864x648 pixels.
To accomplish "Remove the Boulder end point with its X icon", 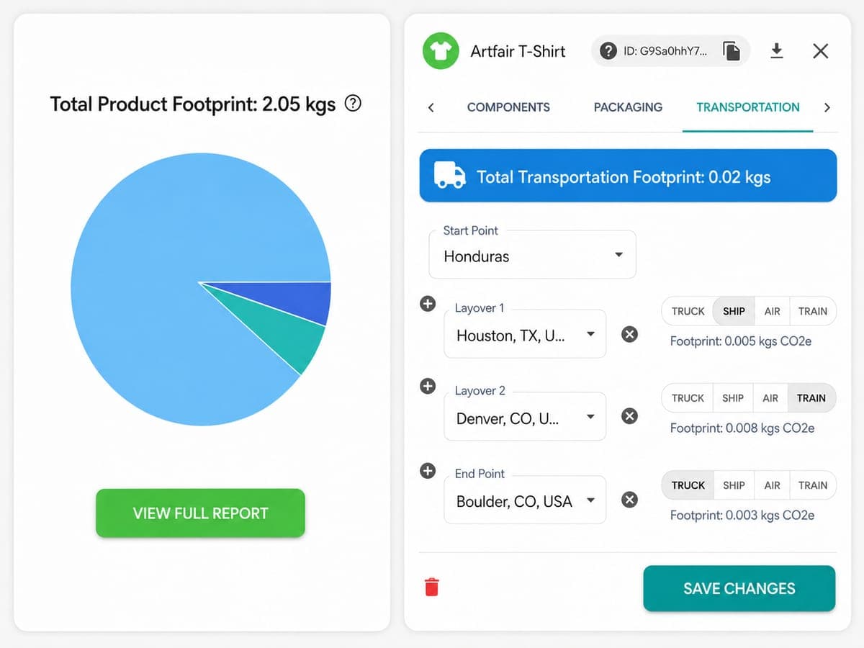I will [629, 500].
